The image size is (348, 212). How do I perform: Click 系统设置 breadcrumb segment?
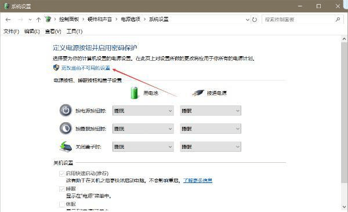159,19
